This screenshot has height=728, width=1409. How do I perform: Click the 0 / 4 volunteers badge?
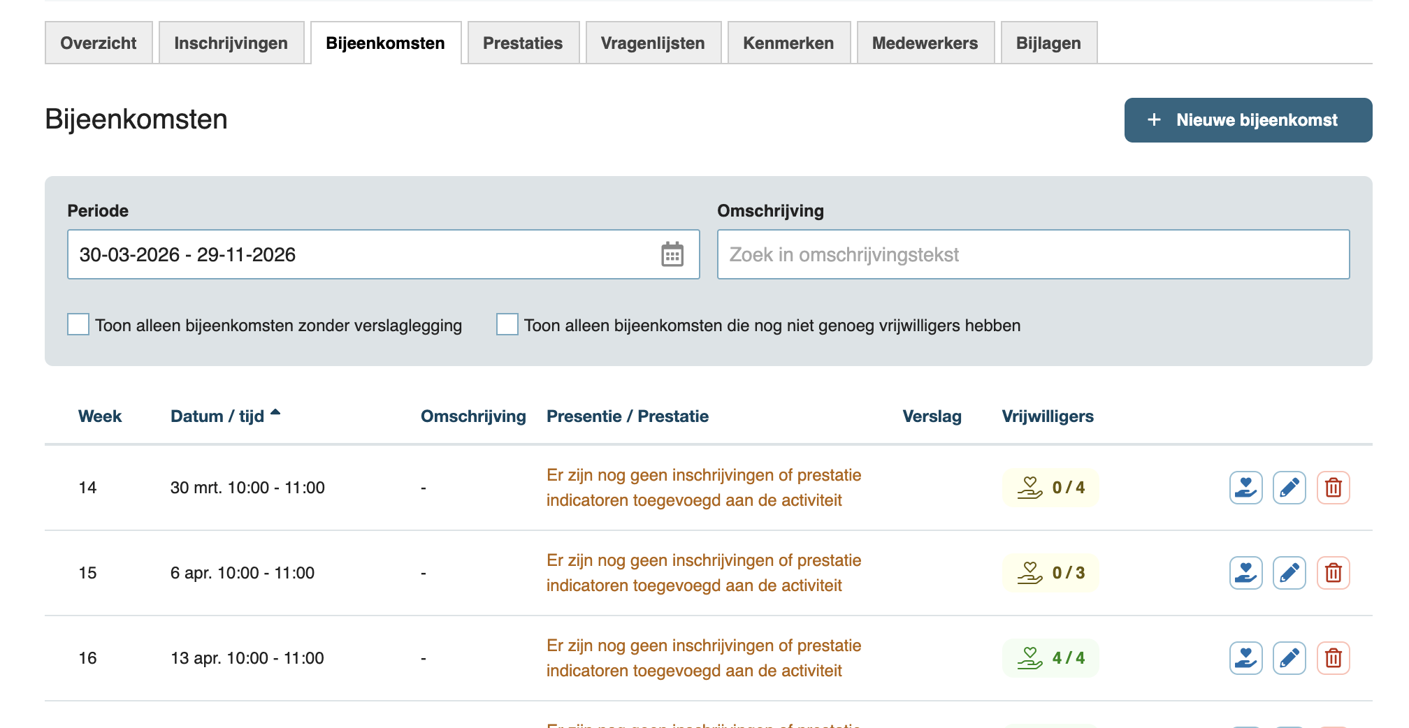coord(1050,488)
